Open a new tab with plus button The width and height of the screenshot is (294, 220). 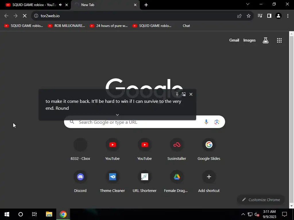pyautogui.click(x=146, y=5)
